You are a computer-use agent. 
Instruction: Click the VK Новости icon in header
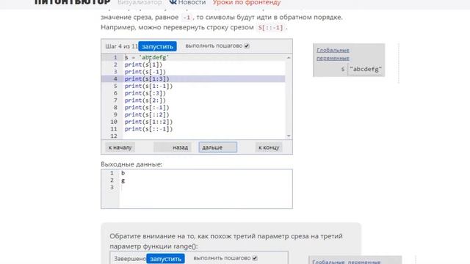(173, 2)
